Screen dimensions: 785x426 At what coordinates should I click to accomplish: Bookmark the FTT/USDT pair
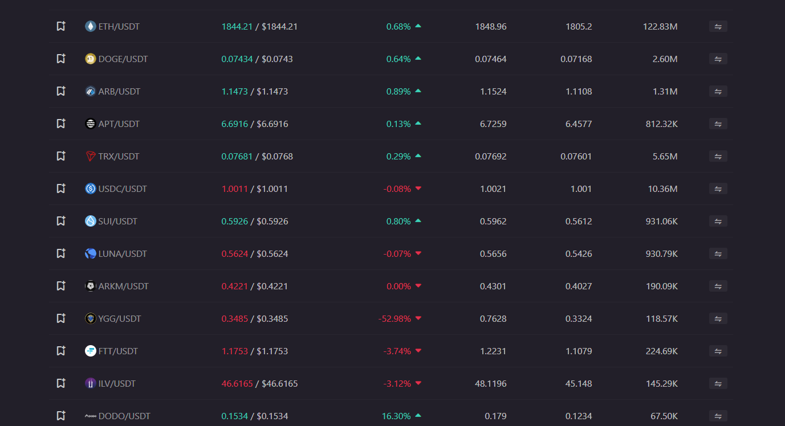[x=61, y=351]
